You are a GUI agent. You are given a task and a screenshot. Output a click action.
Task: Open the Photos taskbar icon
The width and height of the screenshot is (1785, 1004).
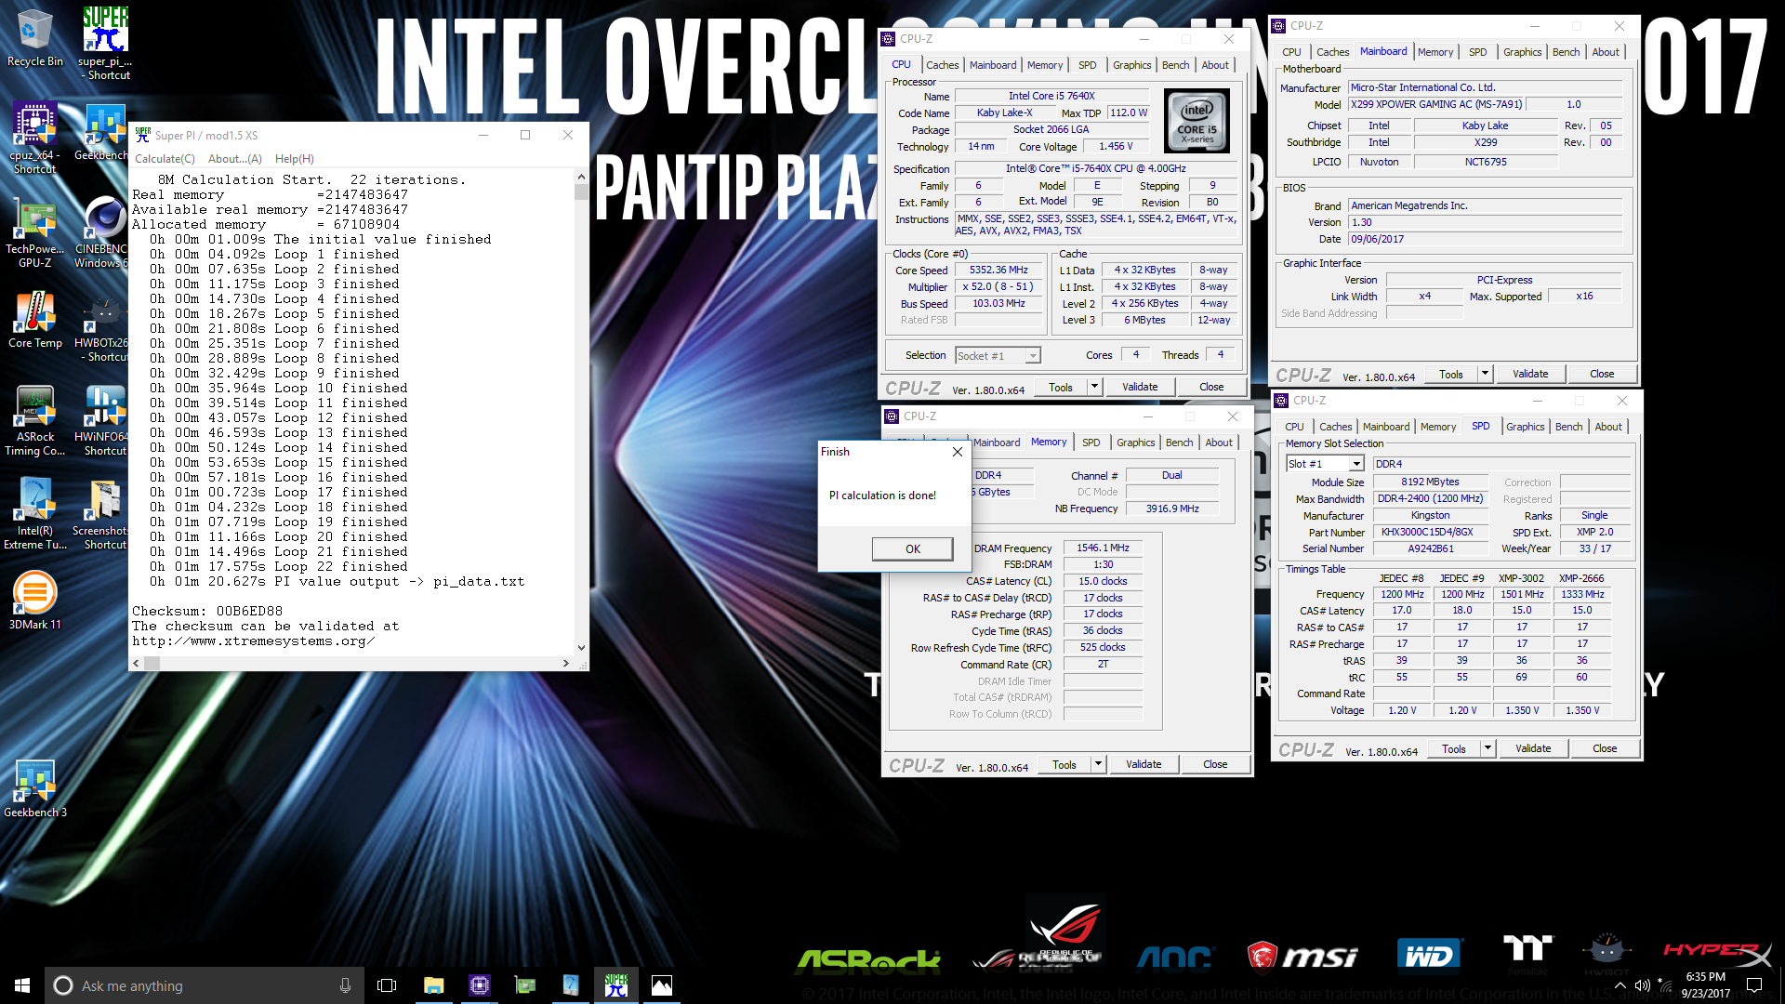[662, 985]
